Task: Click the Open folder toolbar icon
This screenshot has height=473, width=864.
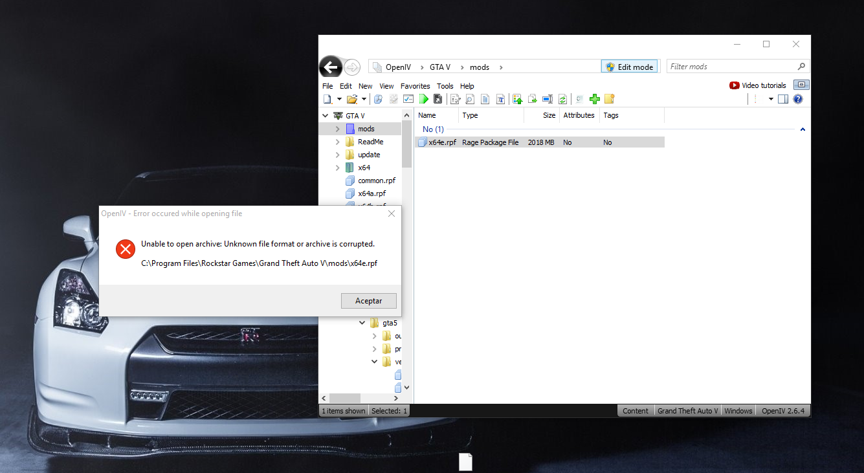Action: click(352, 99)
